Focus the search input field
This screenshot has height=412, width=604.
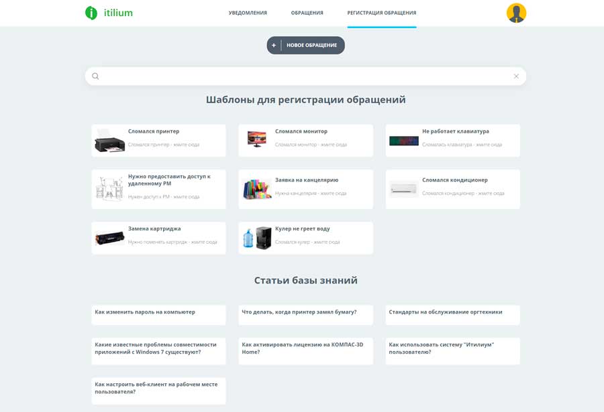[x=305, y=76]
